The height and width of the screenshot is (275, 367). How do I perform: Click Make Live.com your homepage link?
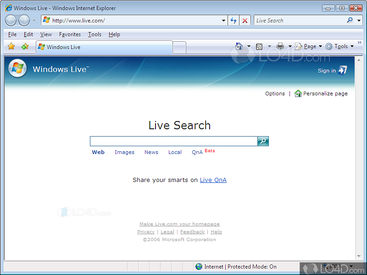[x=179, y=224]
